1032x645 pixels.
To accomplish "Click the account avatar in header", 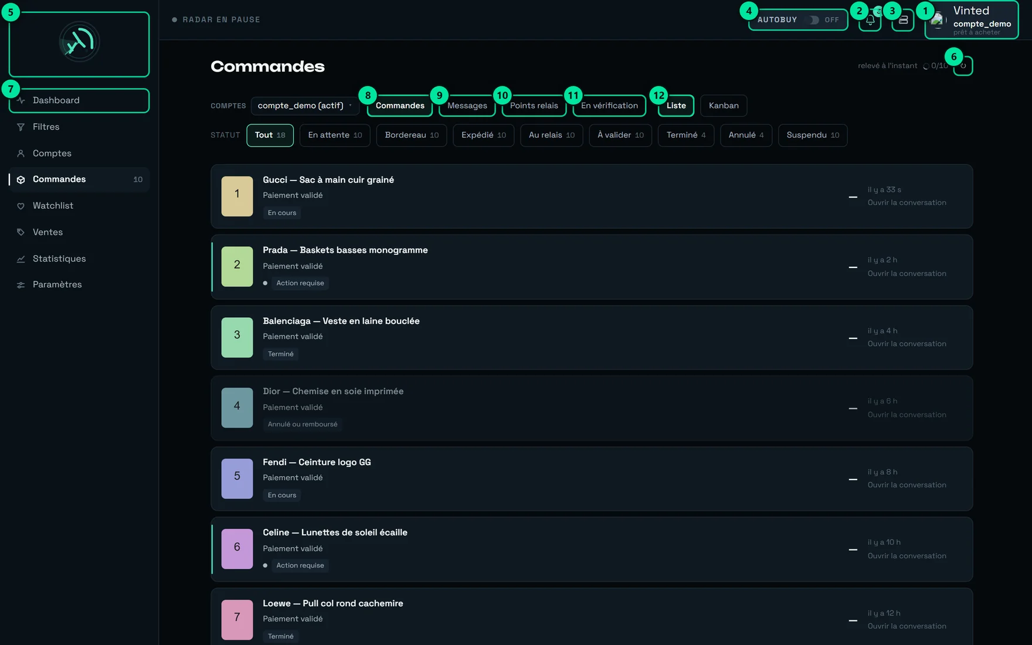I will tap(938, 21).
